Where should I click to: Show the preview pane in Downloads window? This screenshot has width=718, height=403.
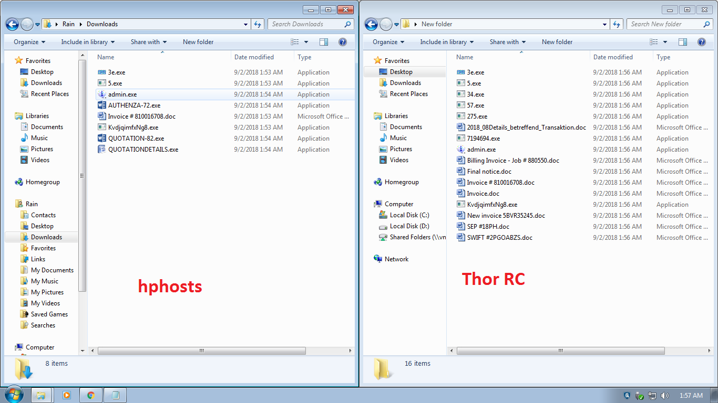click(x=324, y=42)
